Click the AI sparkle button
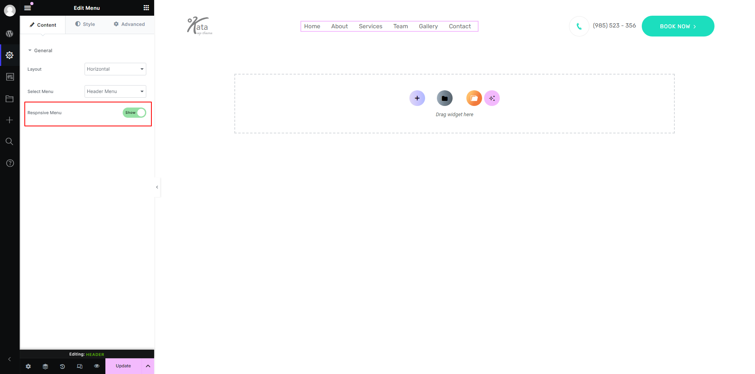755x374 pixels. click(x=492, y=98)
